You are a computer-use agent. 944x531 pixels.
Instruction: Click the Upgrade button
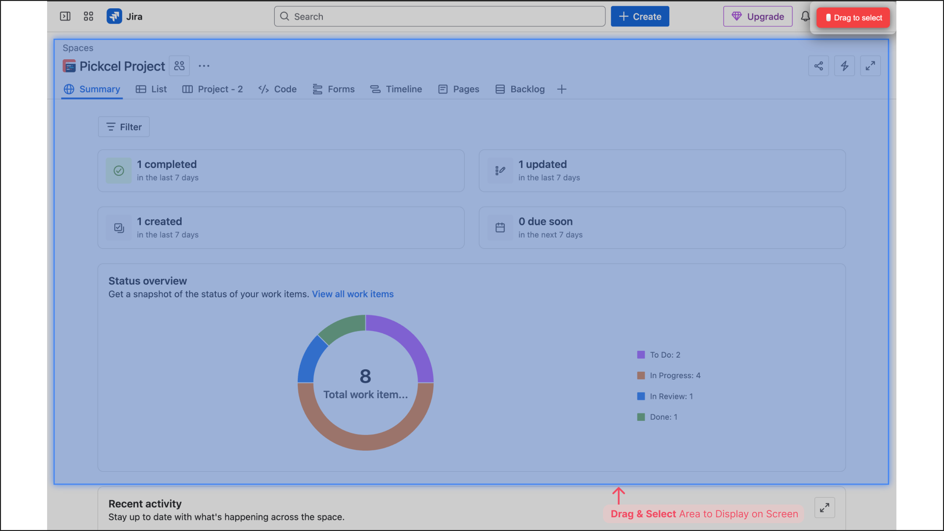pos(758,17)
